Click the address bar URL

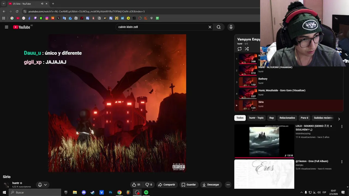pyautogui.click(x=86, y=11)
